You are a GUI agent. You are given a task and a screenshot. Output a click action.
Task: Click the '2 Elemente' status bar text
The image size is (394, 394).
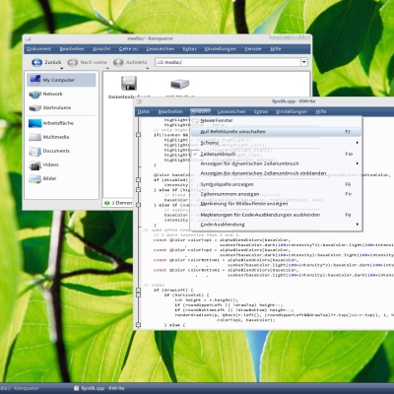pyautogui.click(x=122, y=203)
